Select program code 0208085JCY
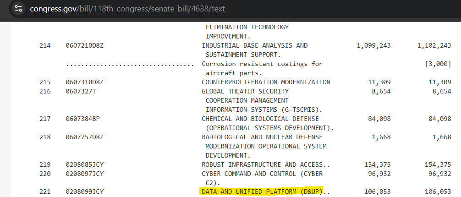This screenshot has width=461, height=197. coord(85,164)
